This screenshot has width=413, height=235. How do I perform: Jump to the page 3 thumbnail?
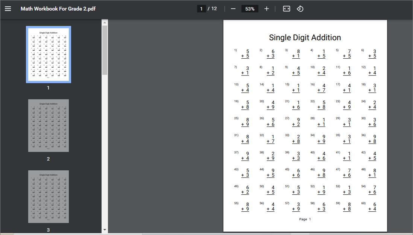pos(49,197)
